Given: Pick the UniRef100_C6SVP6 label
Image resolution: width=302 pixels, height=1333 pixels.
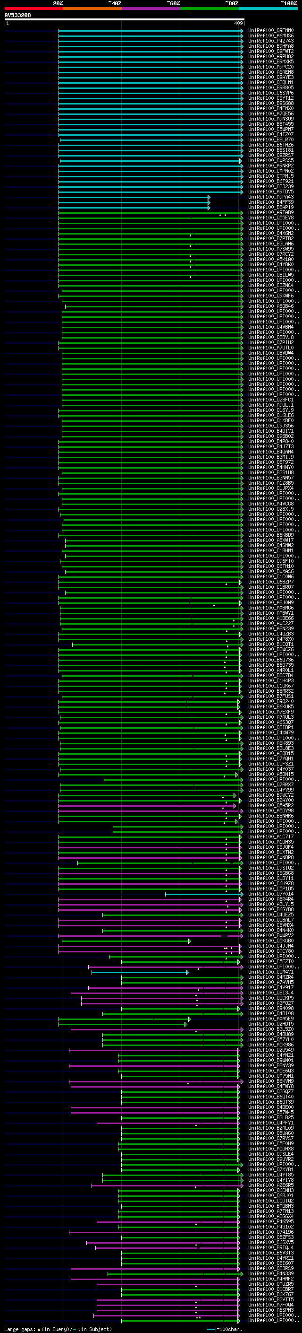Looking at the screenshot, I should [x=271, y=93].
